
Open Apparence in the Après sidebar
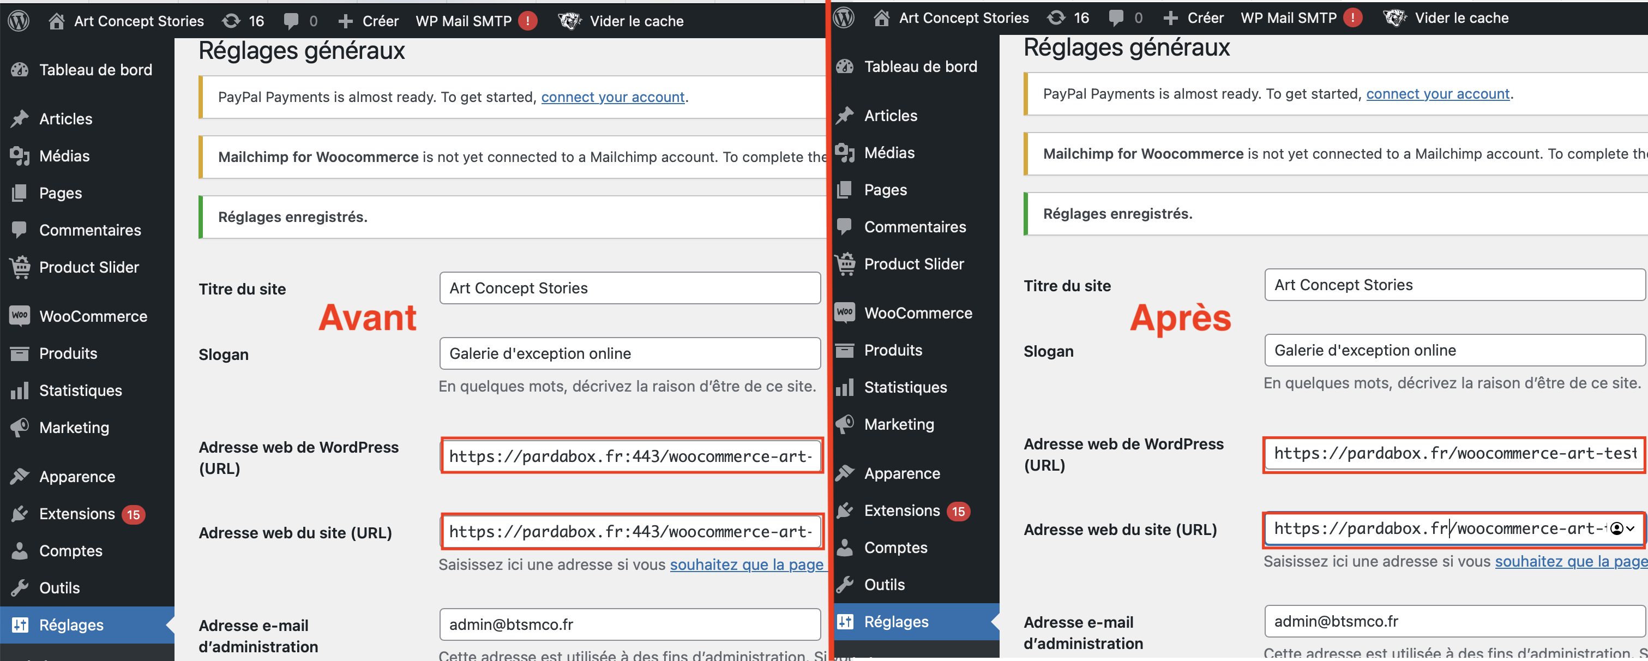[x=902, y=473]
